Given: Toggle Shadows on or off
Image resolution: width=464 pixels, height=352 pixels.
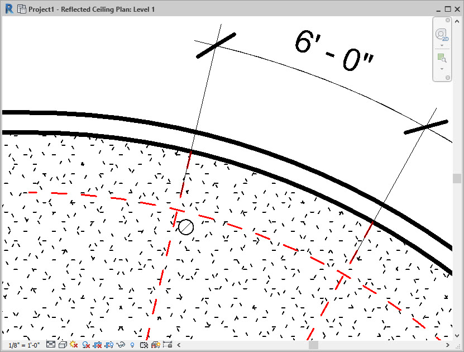Looking at the screenshot, I should click(x=86, y=345).
